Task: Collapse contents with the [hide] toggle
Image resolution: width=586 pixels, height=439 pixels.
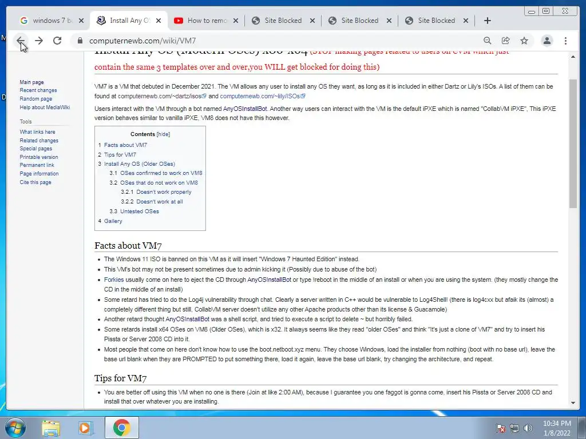Action: 163,134
